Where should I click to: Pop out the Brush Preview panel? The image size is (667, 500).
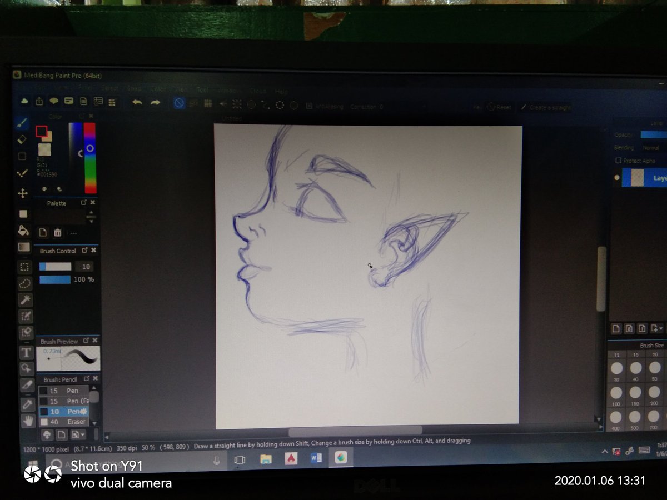[x=86, y=341]
